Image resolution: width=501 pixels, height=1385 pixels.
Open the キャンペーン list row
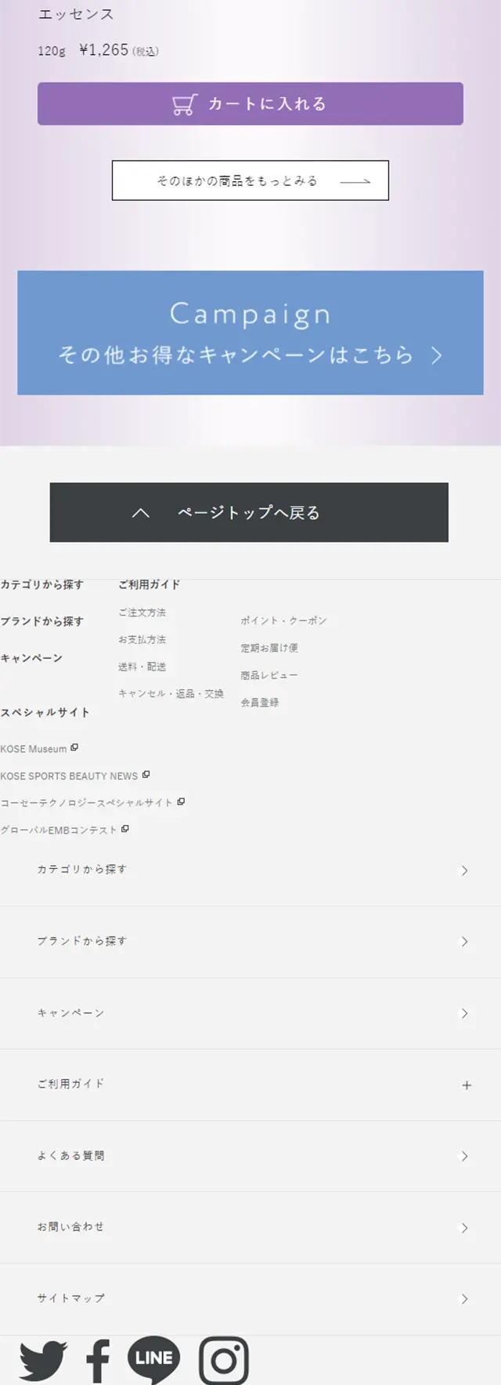point(250,1013)
